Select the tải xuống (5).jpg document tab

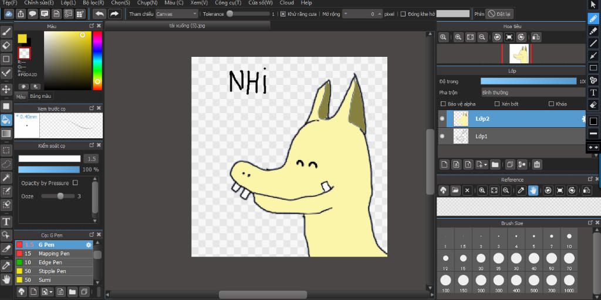(x=187, y=26)
